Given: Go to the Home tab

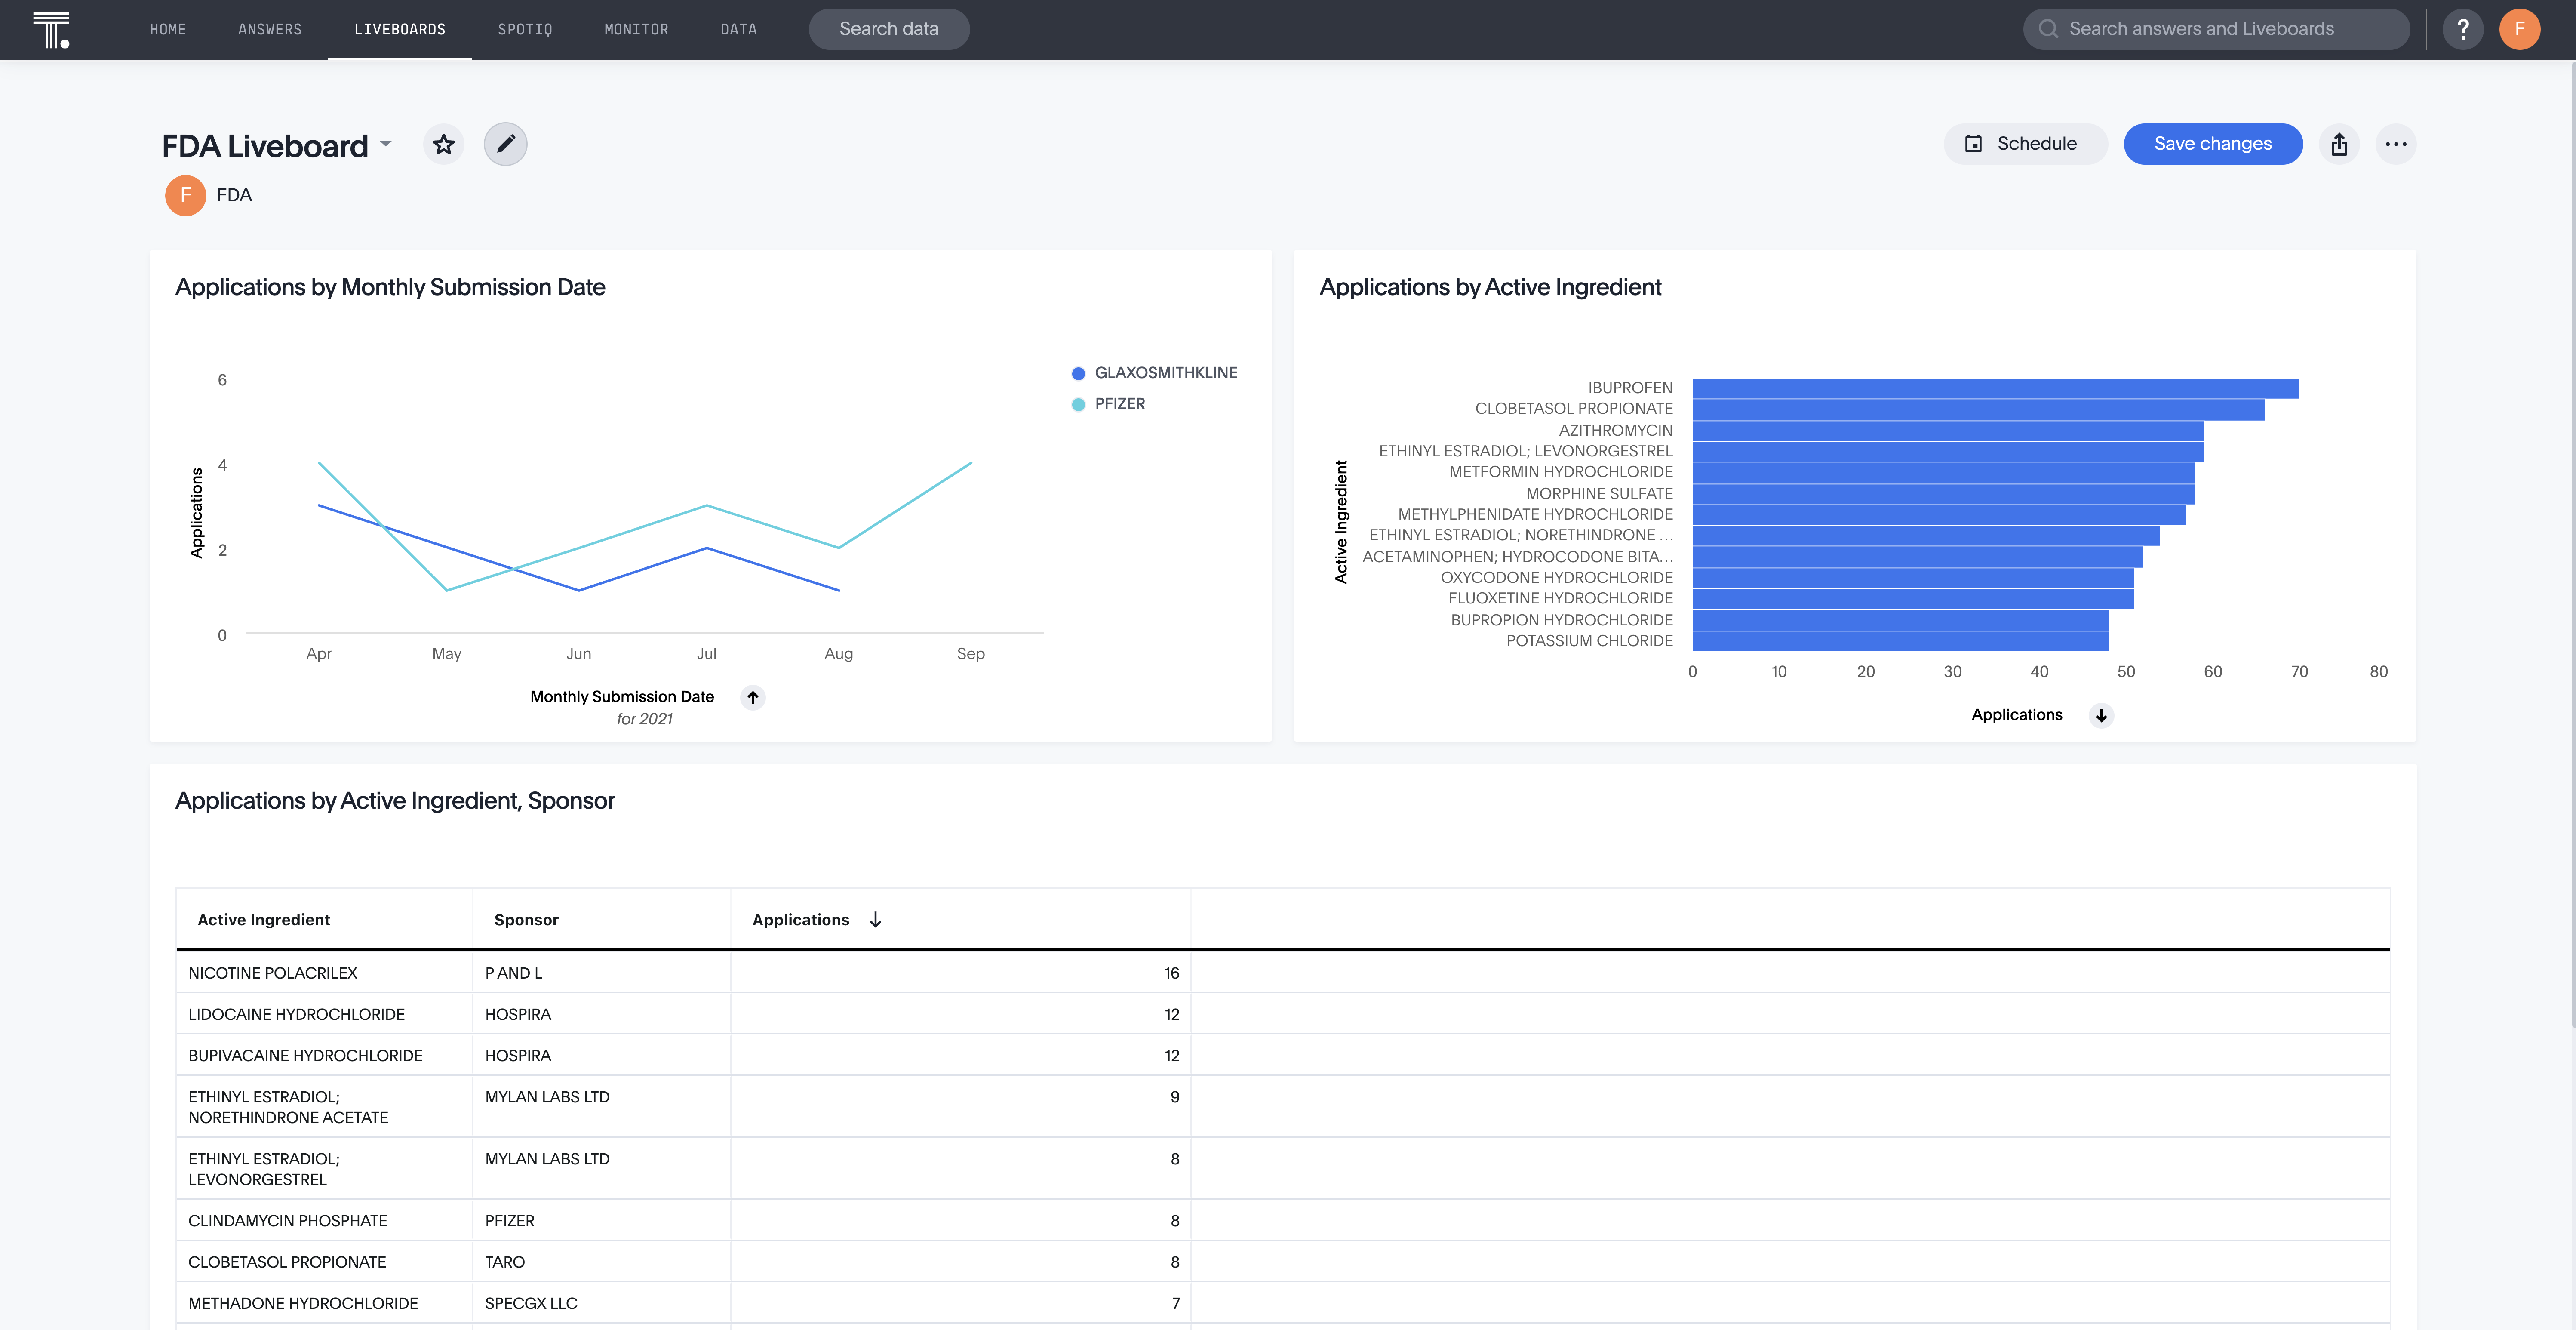Looking at the screenshot, I should pyautogui.click(x=168, y=30).
